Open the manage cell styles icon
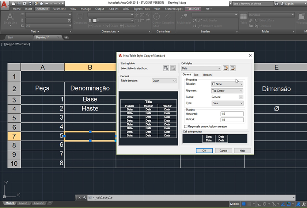The width and height of the screenshot is (307, 208). coord(232,68)
